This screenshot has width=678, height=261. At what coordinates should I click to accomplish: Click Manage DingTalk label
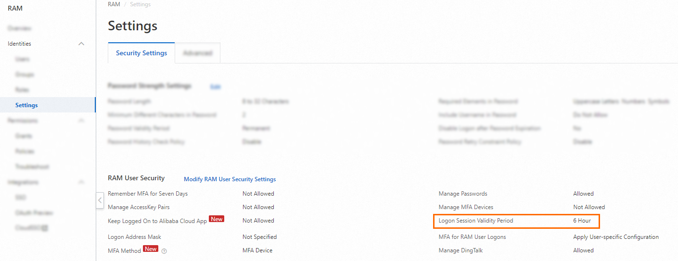click(461, 250)
